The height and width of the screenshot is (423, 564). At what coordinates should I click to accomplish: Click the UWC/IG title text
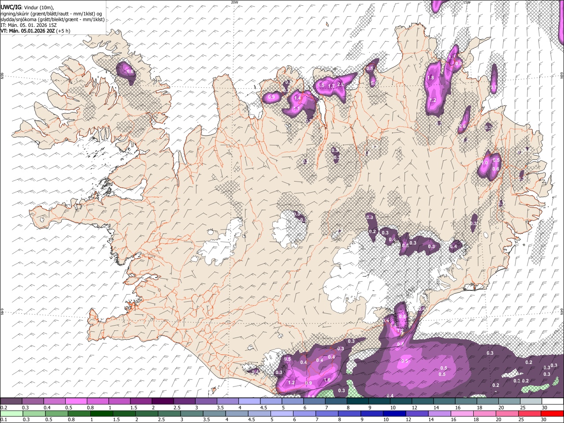(11, 7)
